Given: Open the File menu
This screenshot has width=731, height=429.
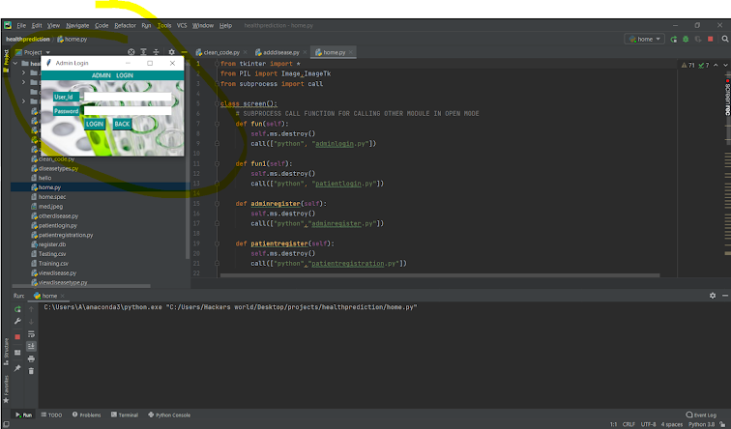Looking at the screenshot, I should point(21,26).
